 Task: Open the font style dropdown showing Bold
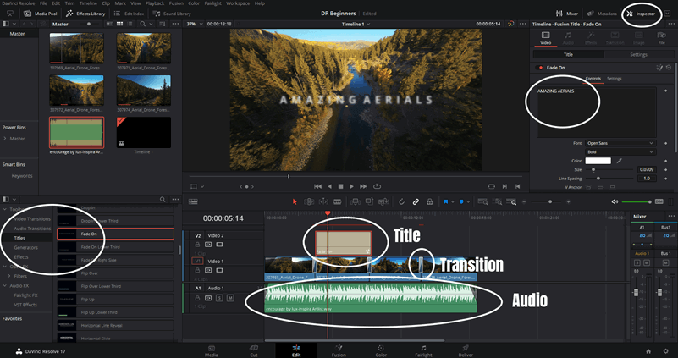(620, 151)
